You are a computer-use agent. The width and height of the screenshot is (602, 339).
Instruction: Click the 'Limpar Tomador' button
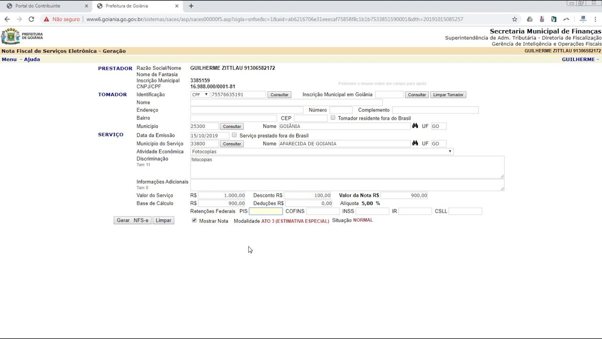click(448, 95)
